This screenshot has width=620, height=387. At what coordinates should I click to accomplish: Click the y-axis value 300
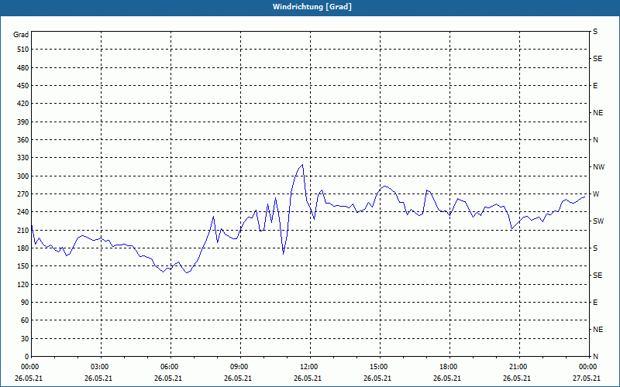(22, 176)
